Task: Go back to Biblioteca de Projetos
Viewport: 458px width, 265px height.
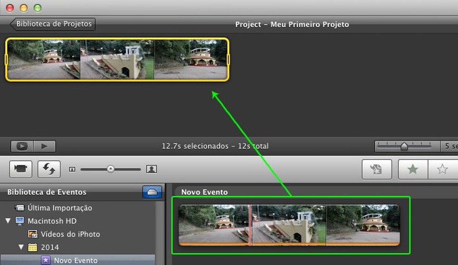Action: [x=53, y=24]
